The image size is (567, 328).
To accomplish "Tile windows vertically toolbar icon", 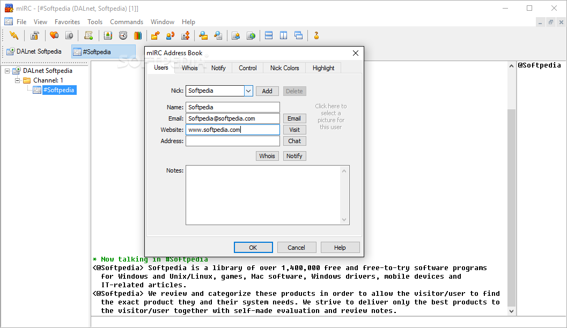I will tap(283, 35).
